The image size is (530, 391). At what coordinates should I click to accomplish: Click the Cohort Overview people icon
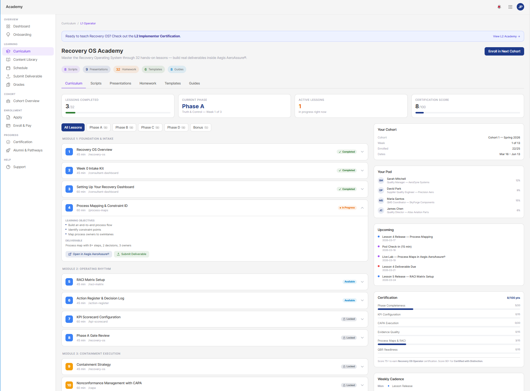[8, 101]
